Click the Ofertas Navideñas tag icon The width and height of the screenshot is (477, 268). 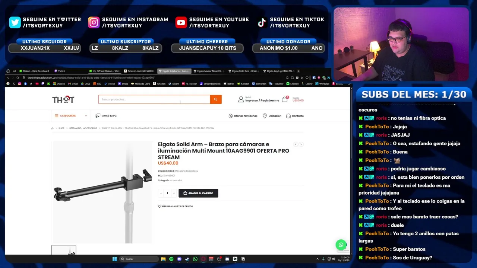(x=231, y=116)
